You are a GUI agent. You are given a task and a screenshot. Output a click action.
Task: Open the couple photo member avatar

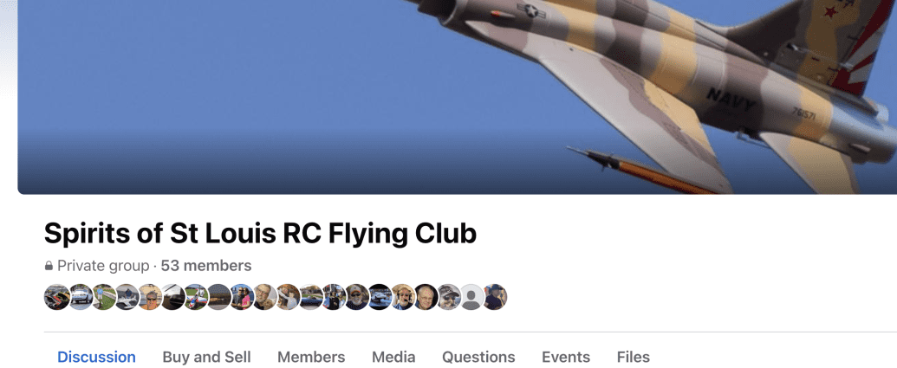pyautogui.click(x=242, y=297)
